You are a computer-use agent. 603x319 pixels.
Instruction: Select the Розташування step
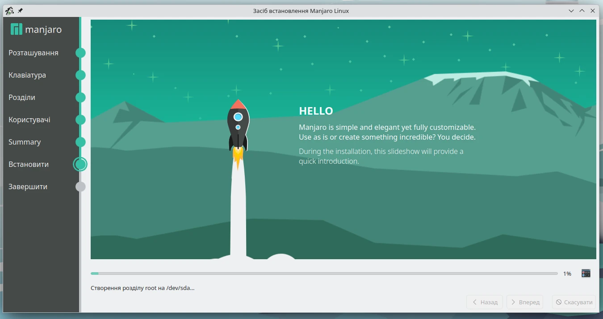pyautogui.click(x=33, y=53)
